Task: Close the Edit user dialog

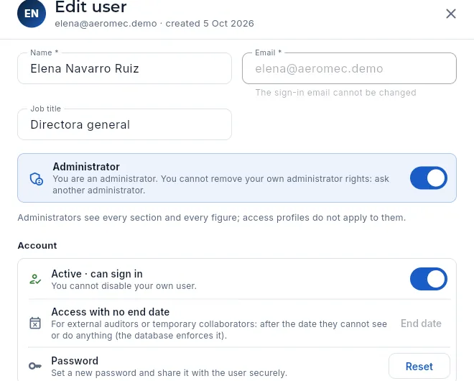Action: [451, 14]
